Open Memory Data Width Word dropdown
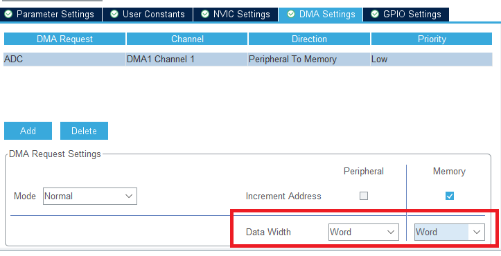The width and height of the screenshot is (501, 256). pos(450,232)
